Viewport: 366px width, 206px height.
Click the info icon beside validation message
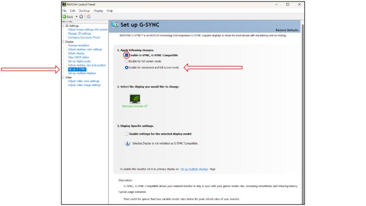click(127, 144)
